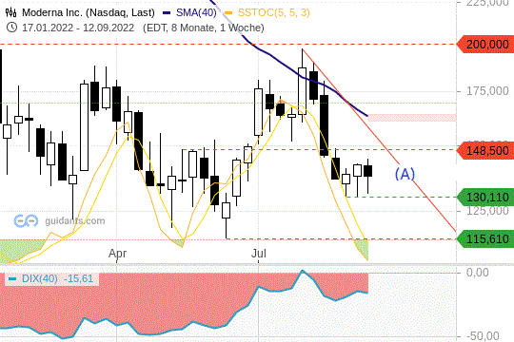Click the orange SSTOC legend marker
The image size is (514, 342).
[x=228, y=12]
